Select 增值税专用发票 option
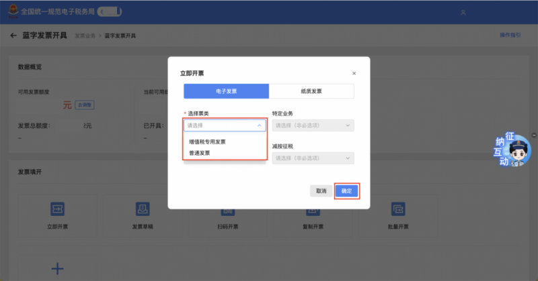The height and width of the screenshot is (281, 538). point(207,142)
